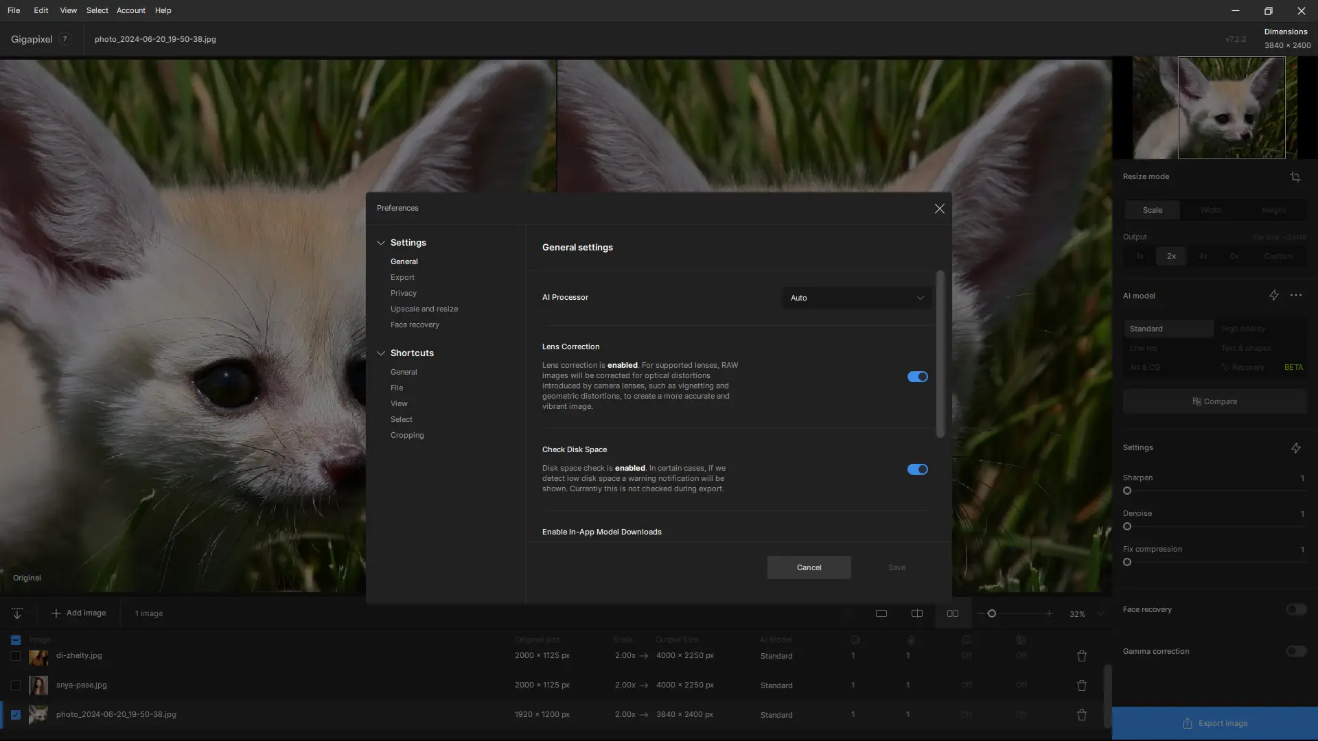Select the split view icon
Viewport: 1318px width, 741px height.
(917, 613)
